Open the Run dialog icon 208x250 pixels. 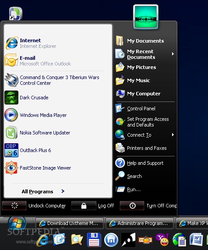(x=120, y=189)
